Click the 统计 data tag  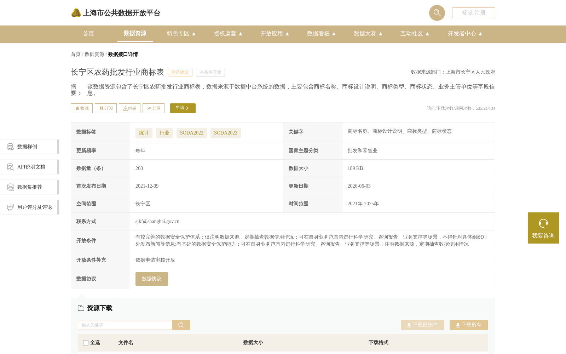click(144, 133)
